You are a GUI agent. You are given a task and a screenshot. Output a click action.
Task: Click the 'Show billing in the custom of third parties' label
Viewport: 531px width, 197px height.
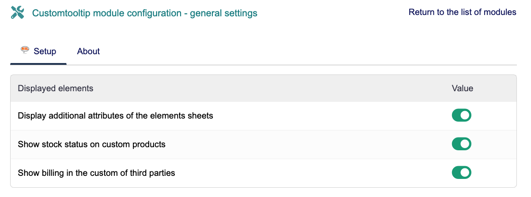click(x=96, y=173)
